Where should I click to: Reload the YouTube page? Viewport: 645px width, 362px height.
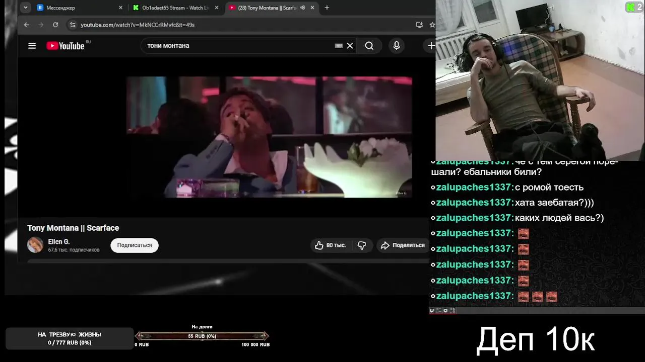pos(55,25)
